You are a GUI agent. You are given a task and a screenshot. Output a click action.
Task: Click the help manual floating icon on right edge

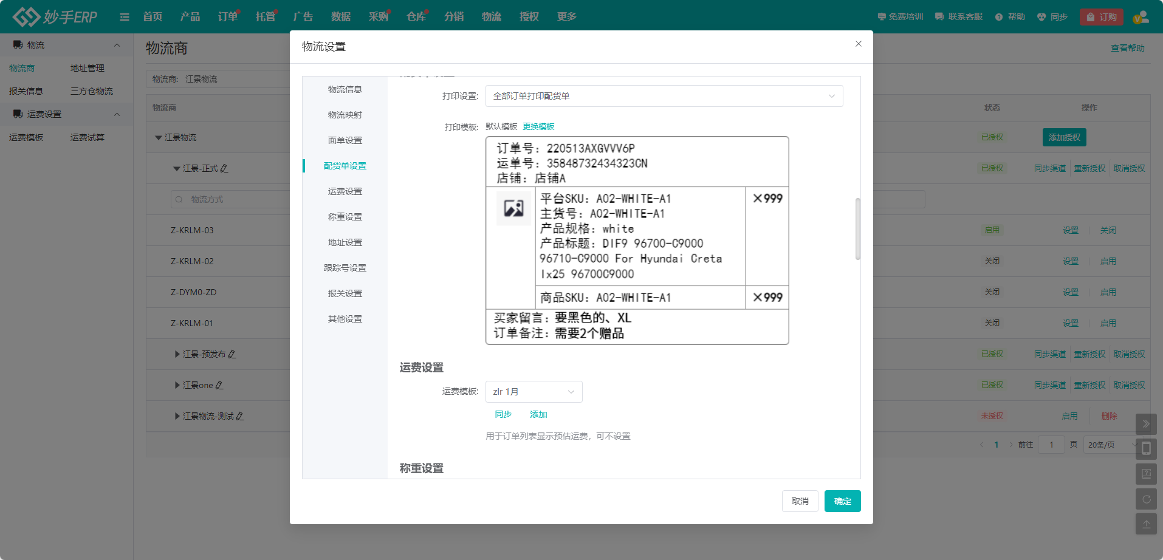click(1147, 474)
